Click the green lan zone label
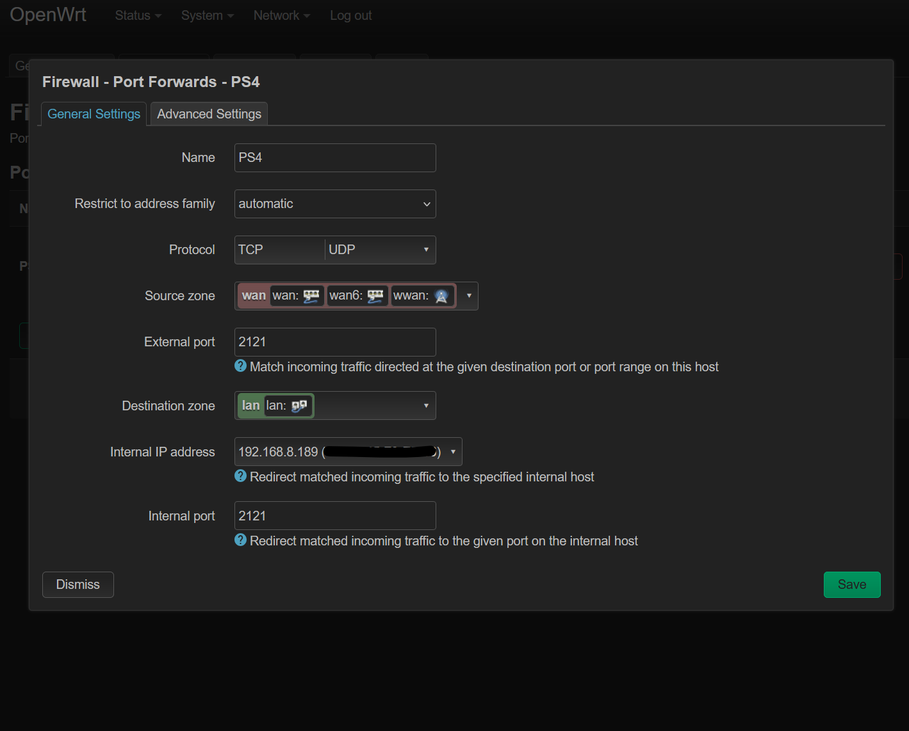Viewport: 909px width, 731px height. (x=250, y=406)
